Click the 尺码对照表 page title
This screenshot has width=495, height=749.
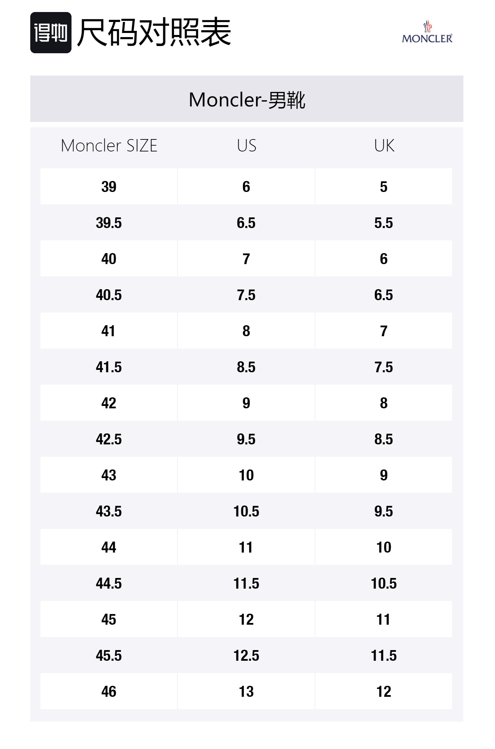pos(154,33)
